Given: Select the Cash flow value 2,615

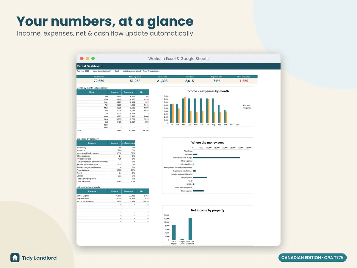Looking at the screenshot, I should tap(190, 81).
